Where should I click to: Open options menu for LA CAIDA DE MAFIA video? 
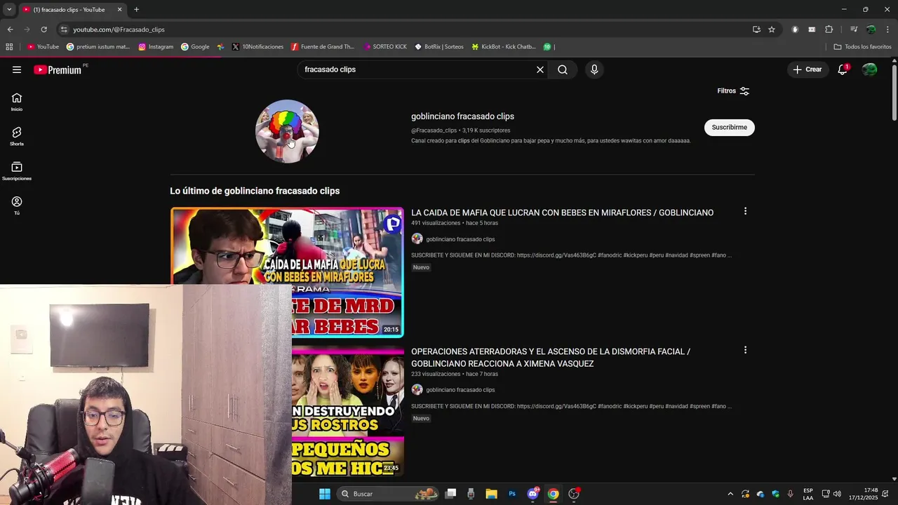[745, 211]
